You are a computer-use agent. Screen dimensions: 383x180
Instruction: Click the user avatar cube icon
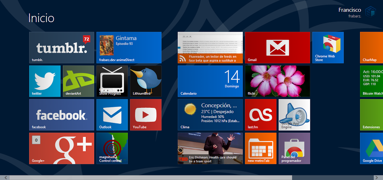click(370, 12)
